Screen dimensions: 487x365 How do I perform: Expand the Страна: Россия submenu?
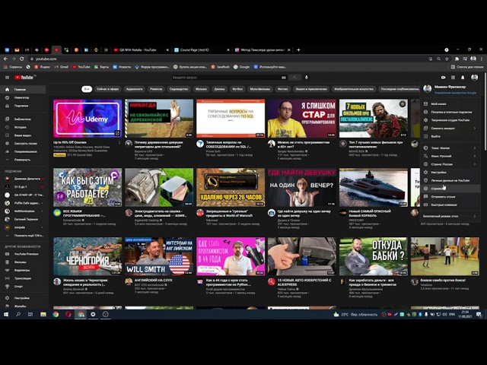click(450, 164)
